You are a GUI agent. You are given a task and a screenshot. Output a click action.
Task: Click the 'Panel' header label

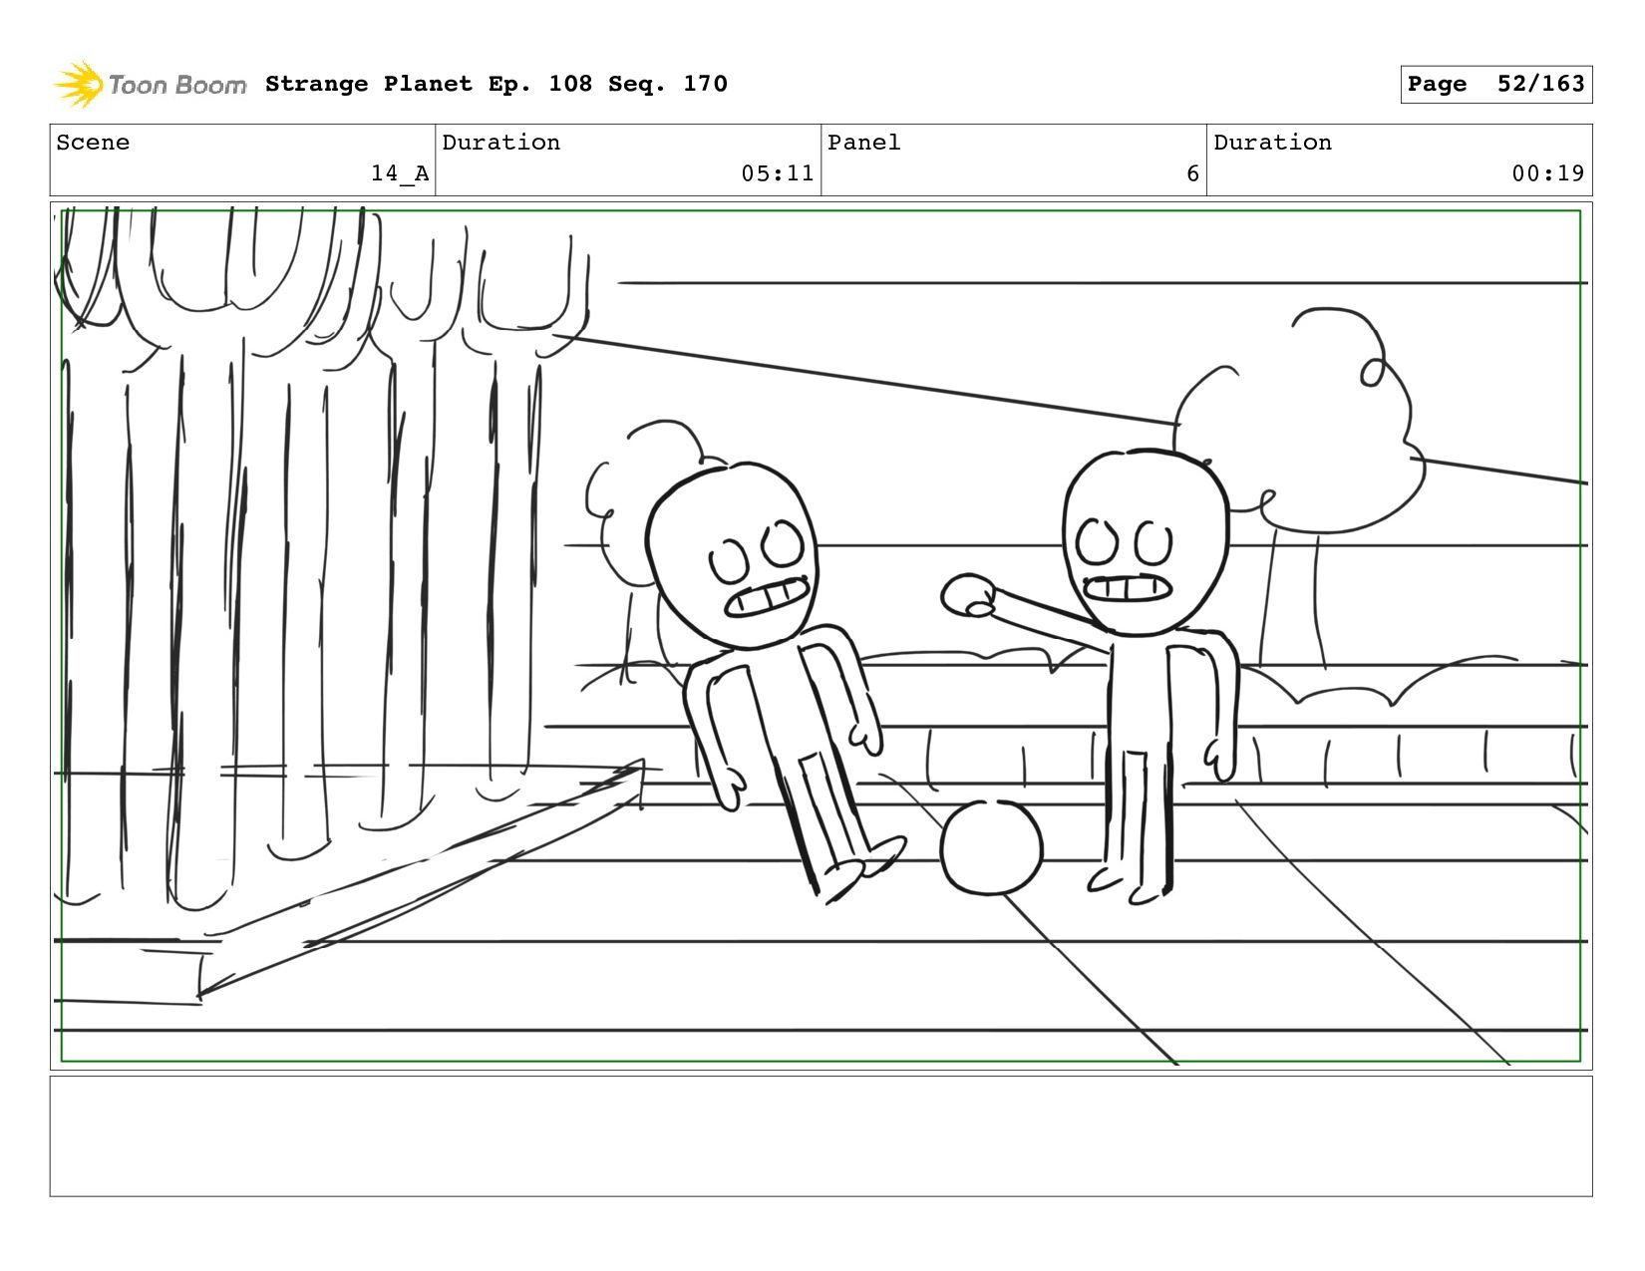pos(864,143)
